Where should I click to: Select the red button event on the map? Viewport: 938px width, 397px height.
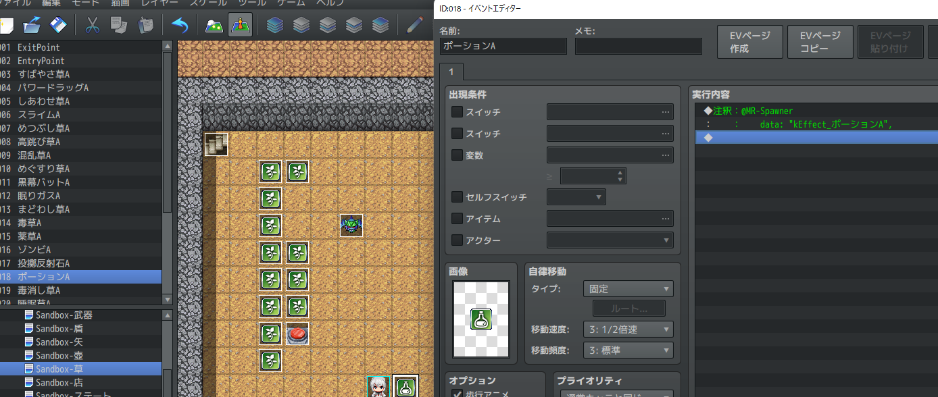pos(297,334)
